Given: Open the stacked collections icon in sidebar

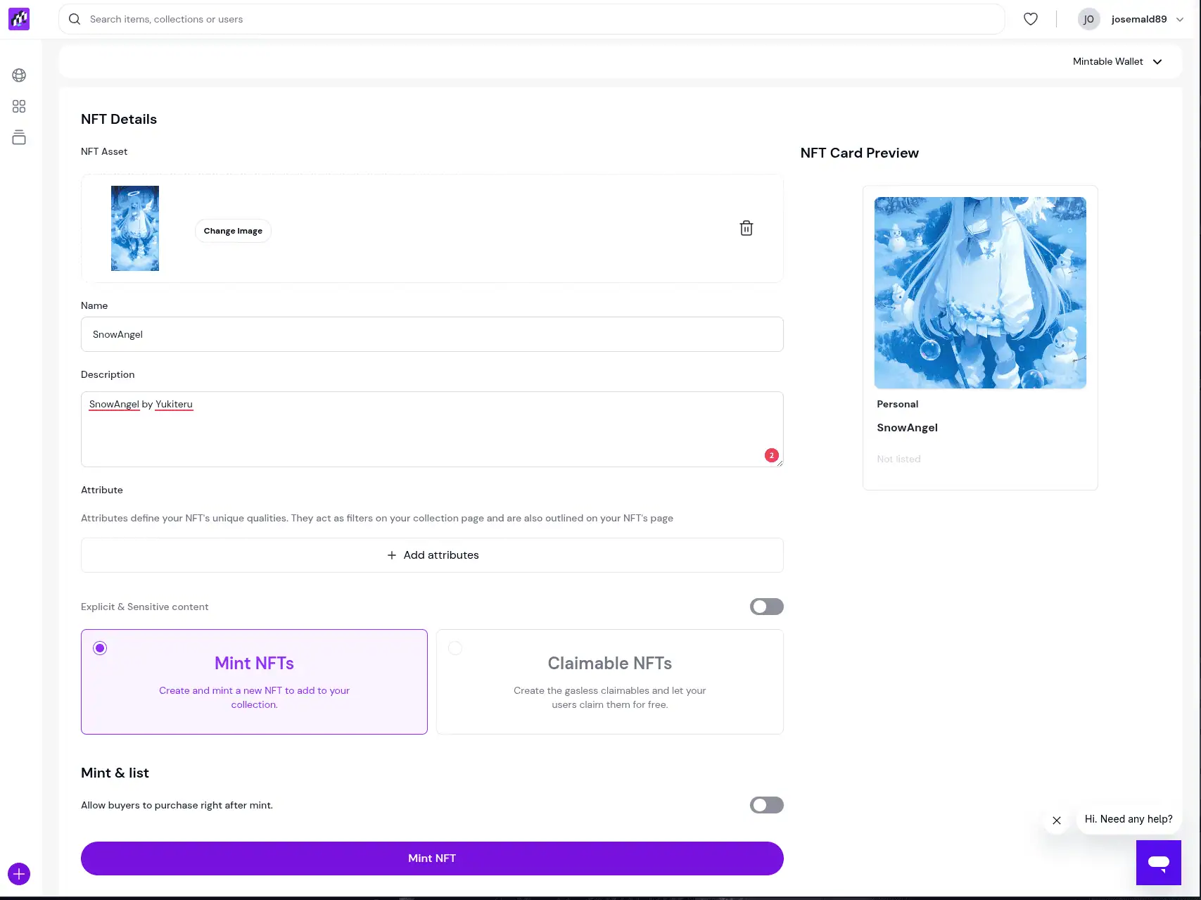Looking at the screenshot, I should click(19, 137).
